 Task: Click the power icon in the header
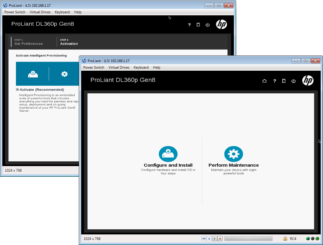pyautogui.click(x=293, y=81)
